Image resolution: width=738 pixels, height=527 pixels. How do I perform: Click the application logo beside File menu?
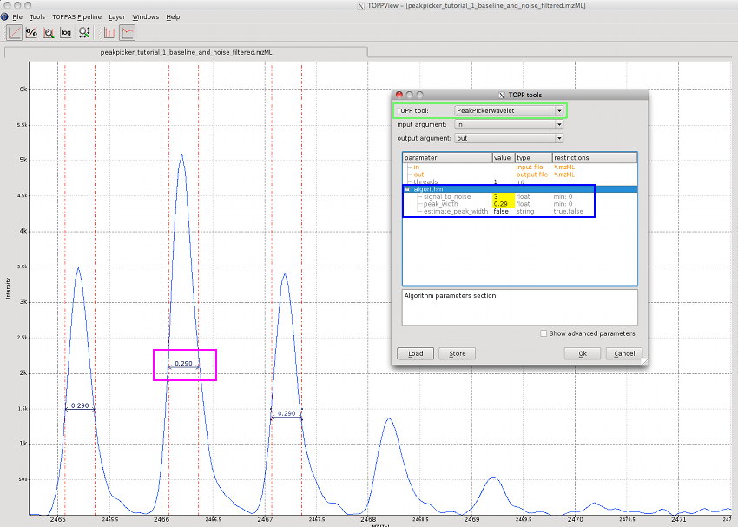(4, 16)
